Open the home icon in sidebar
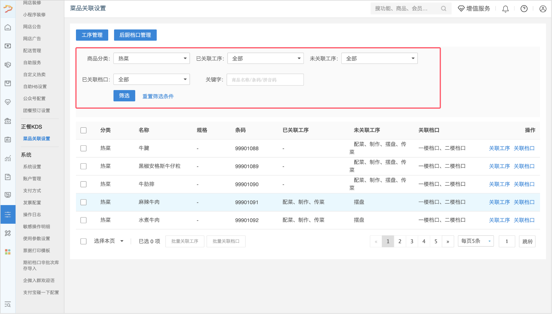This screenshot has height=314, width=552. pos(8,27)
